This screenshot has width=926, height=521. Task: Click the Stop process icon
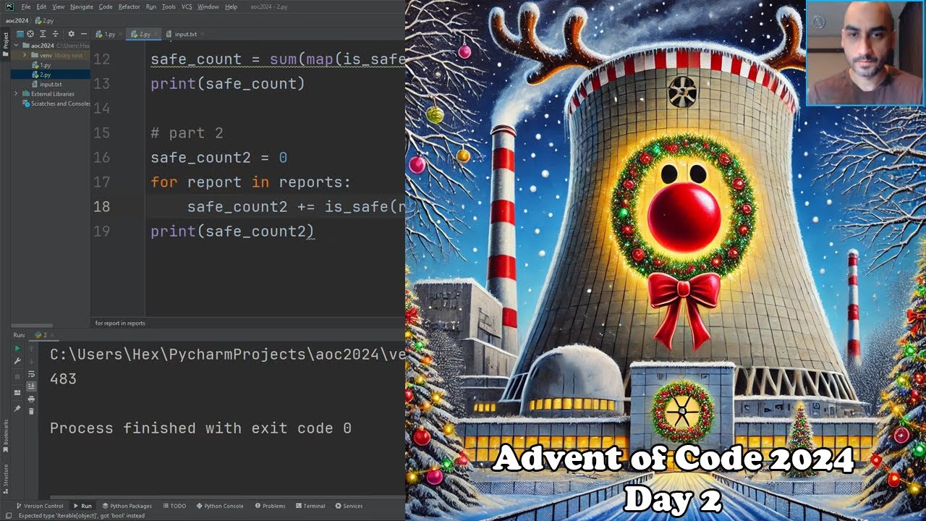tap(17, 377)
